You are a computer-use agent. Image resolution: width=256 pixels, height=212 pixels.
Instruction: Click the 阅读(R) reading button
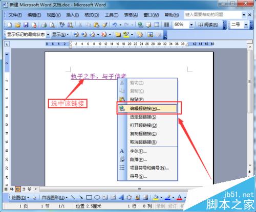[x=208, y=25]
